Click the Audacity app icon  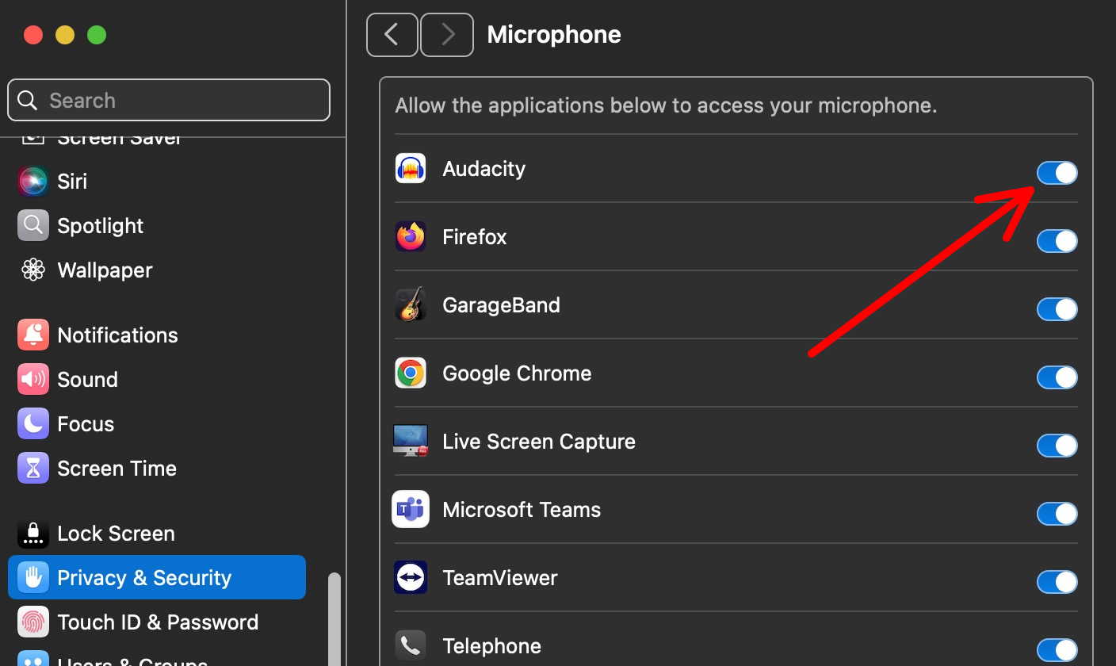[411, 169]
